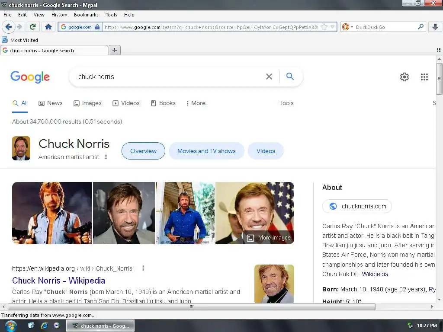Open the History menu
This screenshot has height=332, width=443.
[x=59, y=15]
